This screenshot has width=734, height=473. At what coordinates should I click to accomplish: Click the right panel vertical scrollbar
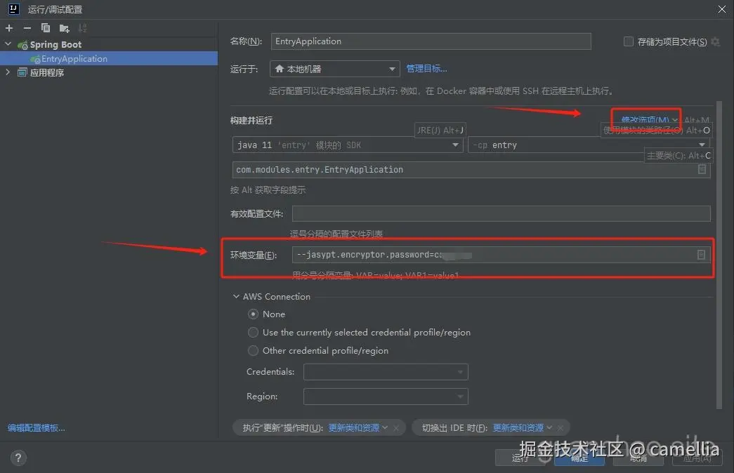point(719,255)
